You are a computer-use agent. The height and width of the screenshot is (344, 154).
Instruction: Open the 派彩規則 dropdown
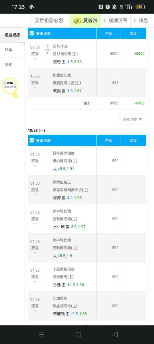tap(132, 119)
